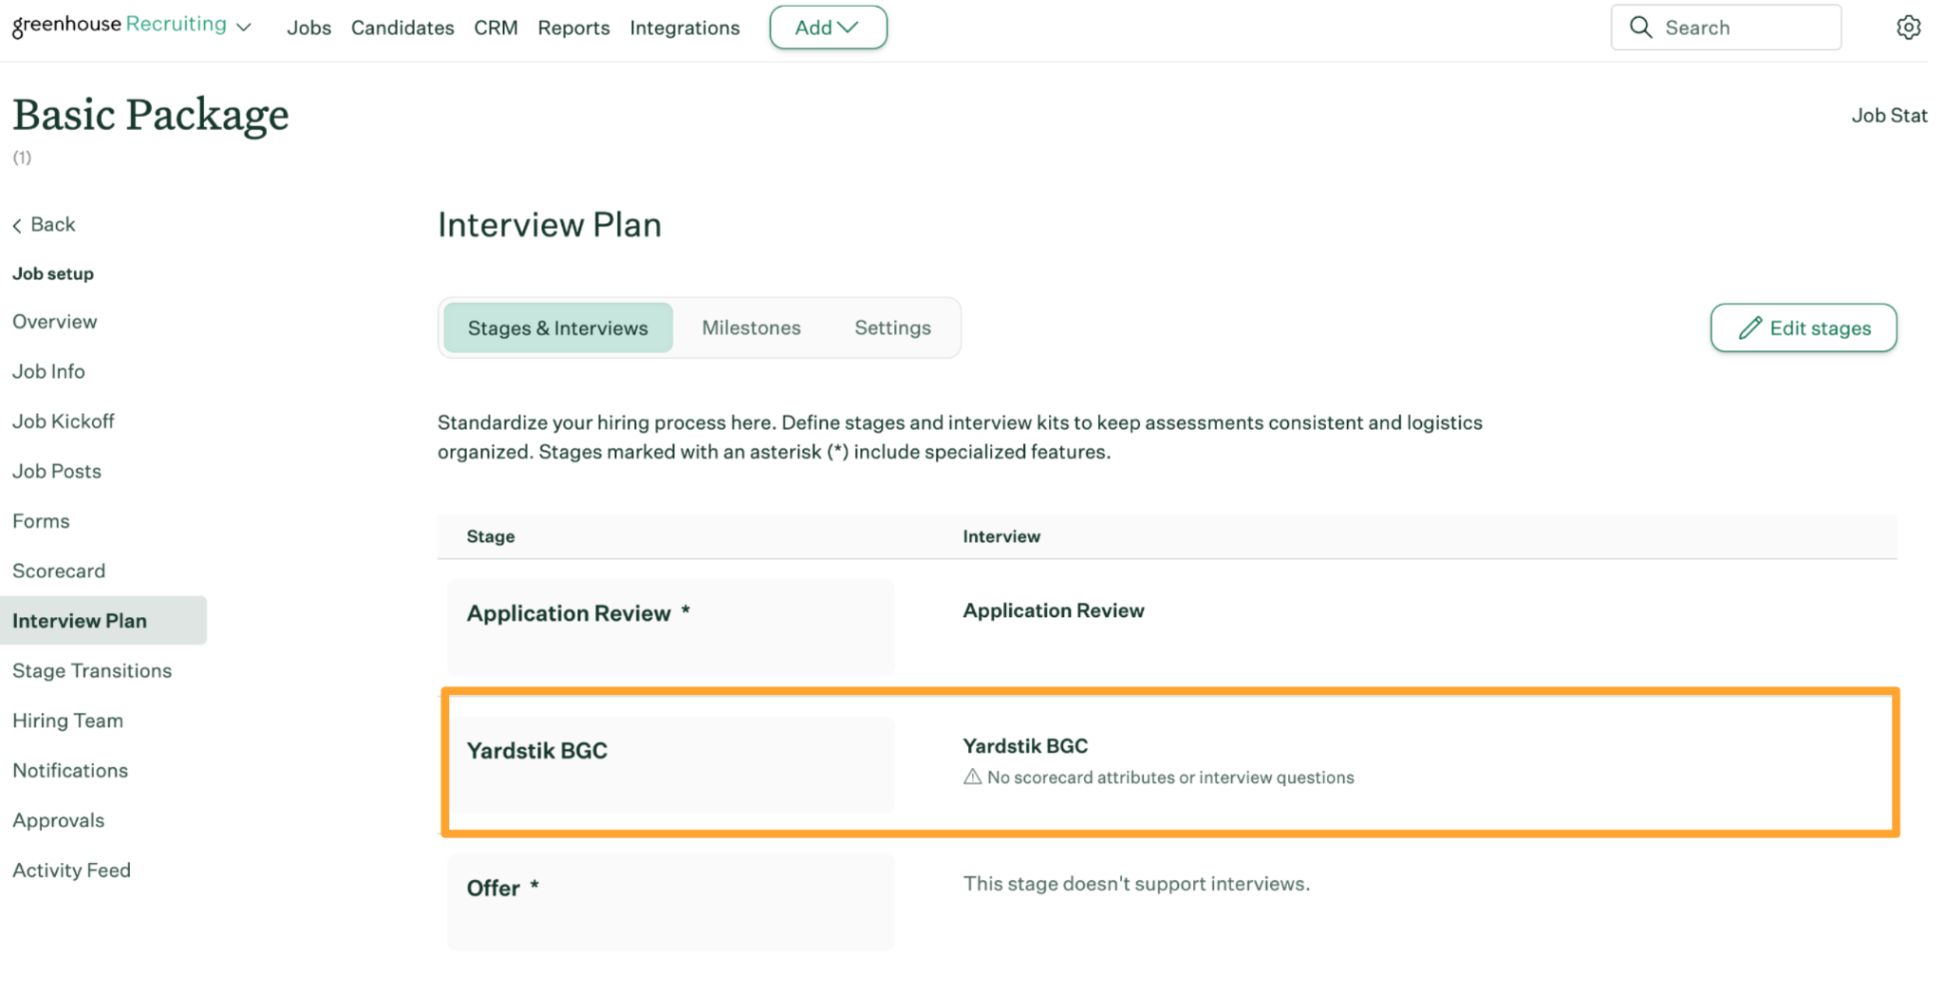Click the Interview Plan page heading

(x=550, y=225)
